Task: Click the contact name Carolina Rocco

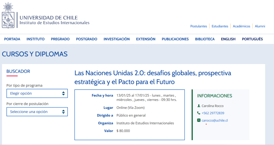Action: 212,106
